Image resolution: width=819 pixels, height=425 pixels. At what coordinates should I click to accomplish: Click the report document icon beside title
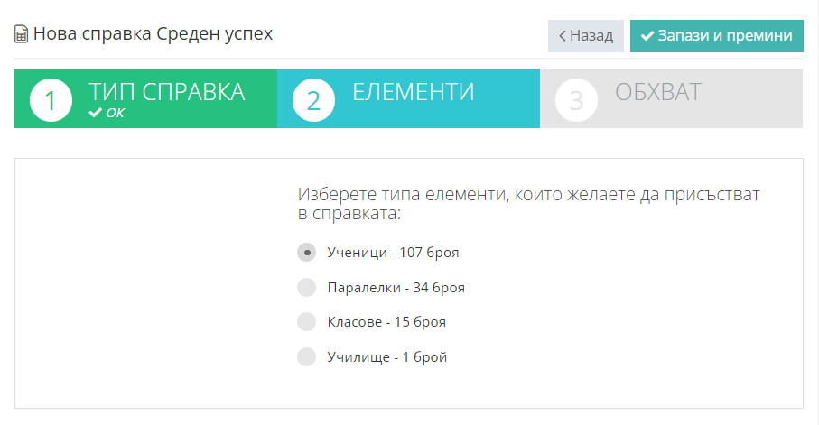pos(21,34)
